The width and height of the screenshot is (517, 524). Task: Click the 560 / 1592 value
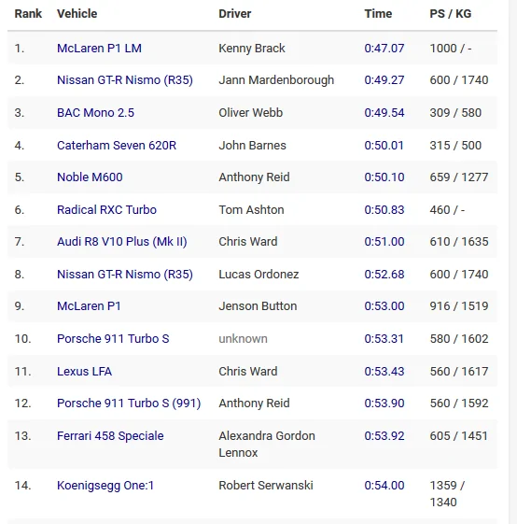tap(459, 404)
